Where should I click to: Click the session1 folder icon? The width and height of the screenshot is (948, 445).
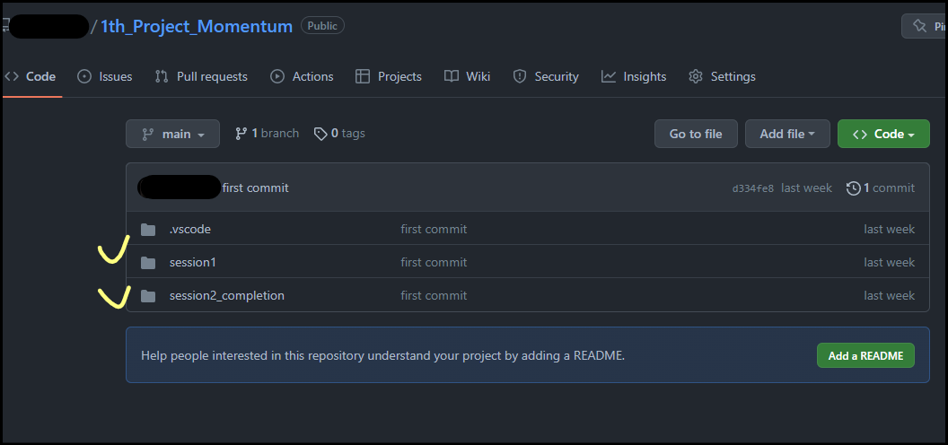pos(147,262)
